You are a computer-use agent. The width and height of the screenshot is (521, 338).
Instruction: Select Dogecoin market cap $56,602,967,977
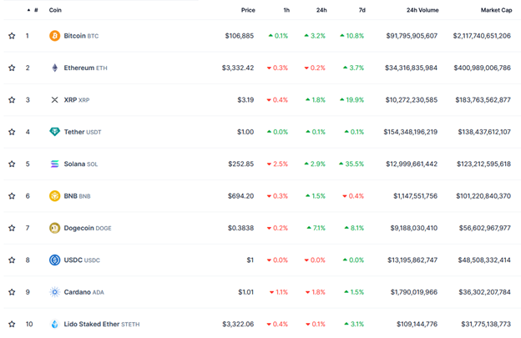485,228
